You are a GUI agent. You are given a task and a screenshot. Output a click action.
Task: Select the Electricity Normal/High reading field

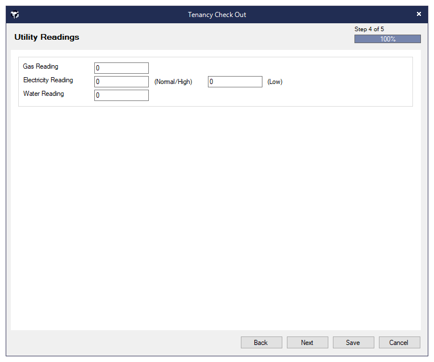pyautogui.click(x=121, y=82)
